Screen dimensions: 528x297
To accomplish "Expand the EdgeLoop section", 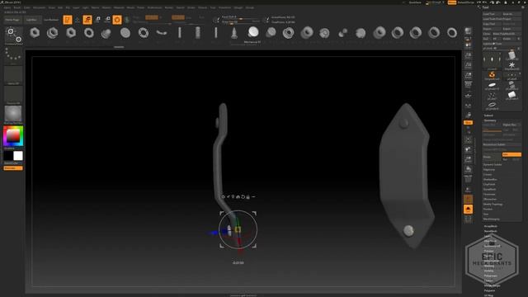I will click(x=489, y=170).
